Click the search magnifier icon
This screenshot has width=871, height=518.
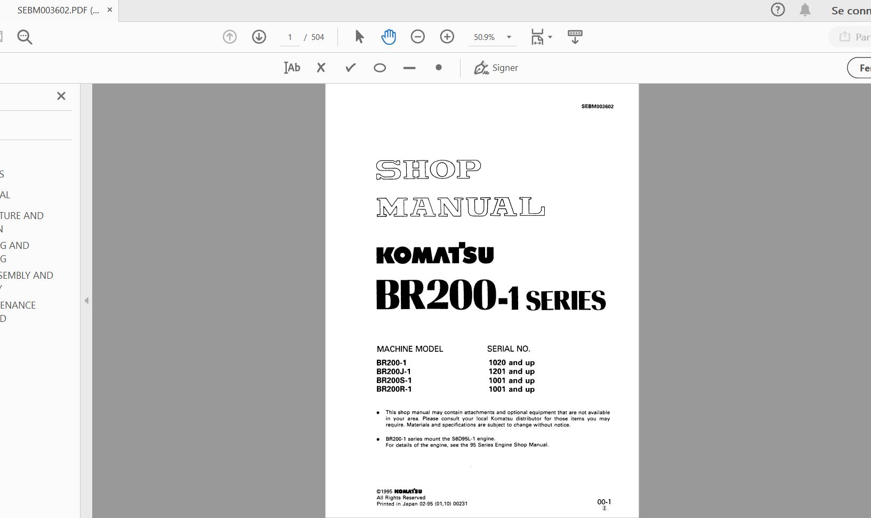[25, 37]
